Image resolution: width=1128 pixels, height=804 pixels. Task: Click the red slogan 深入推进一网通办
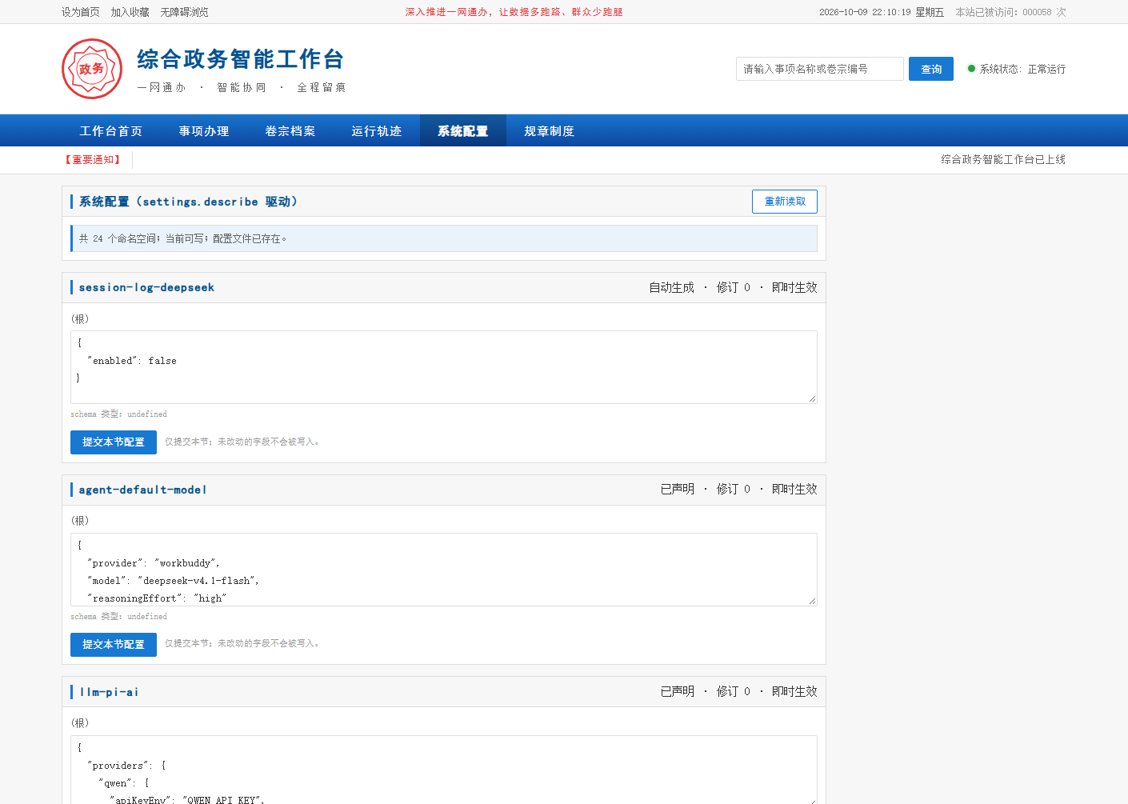(514, 12)
